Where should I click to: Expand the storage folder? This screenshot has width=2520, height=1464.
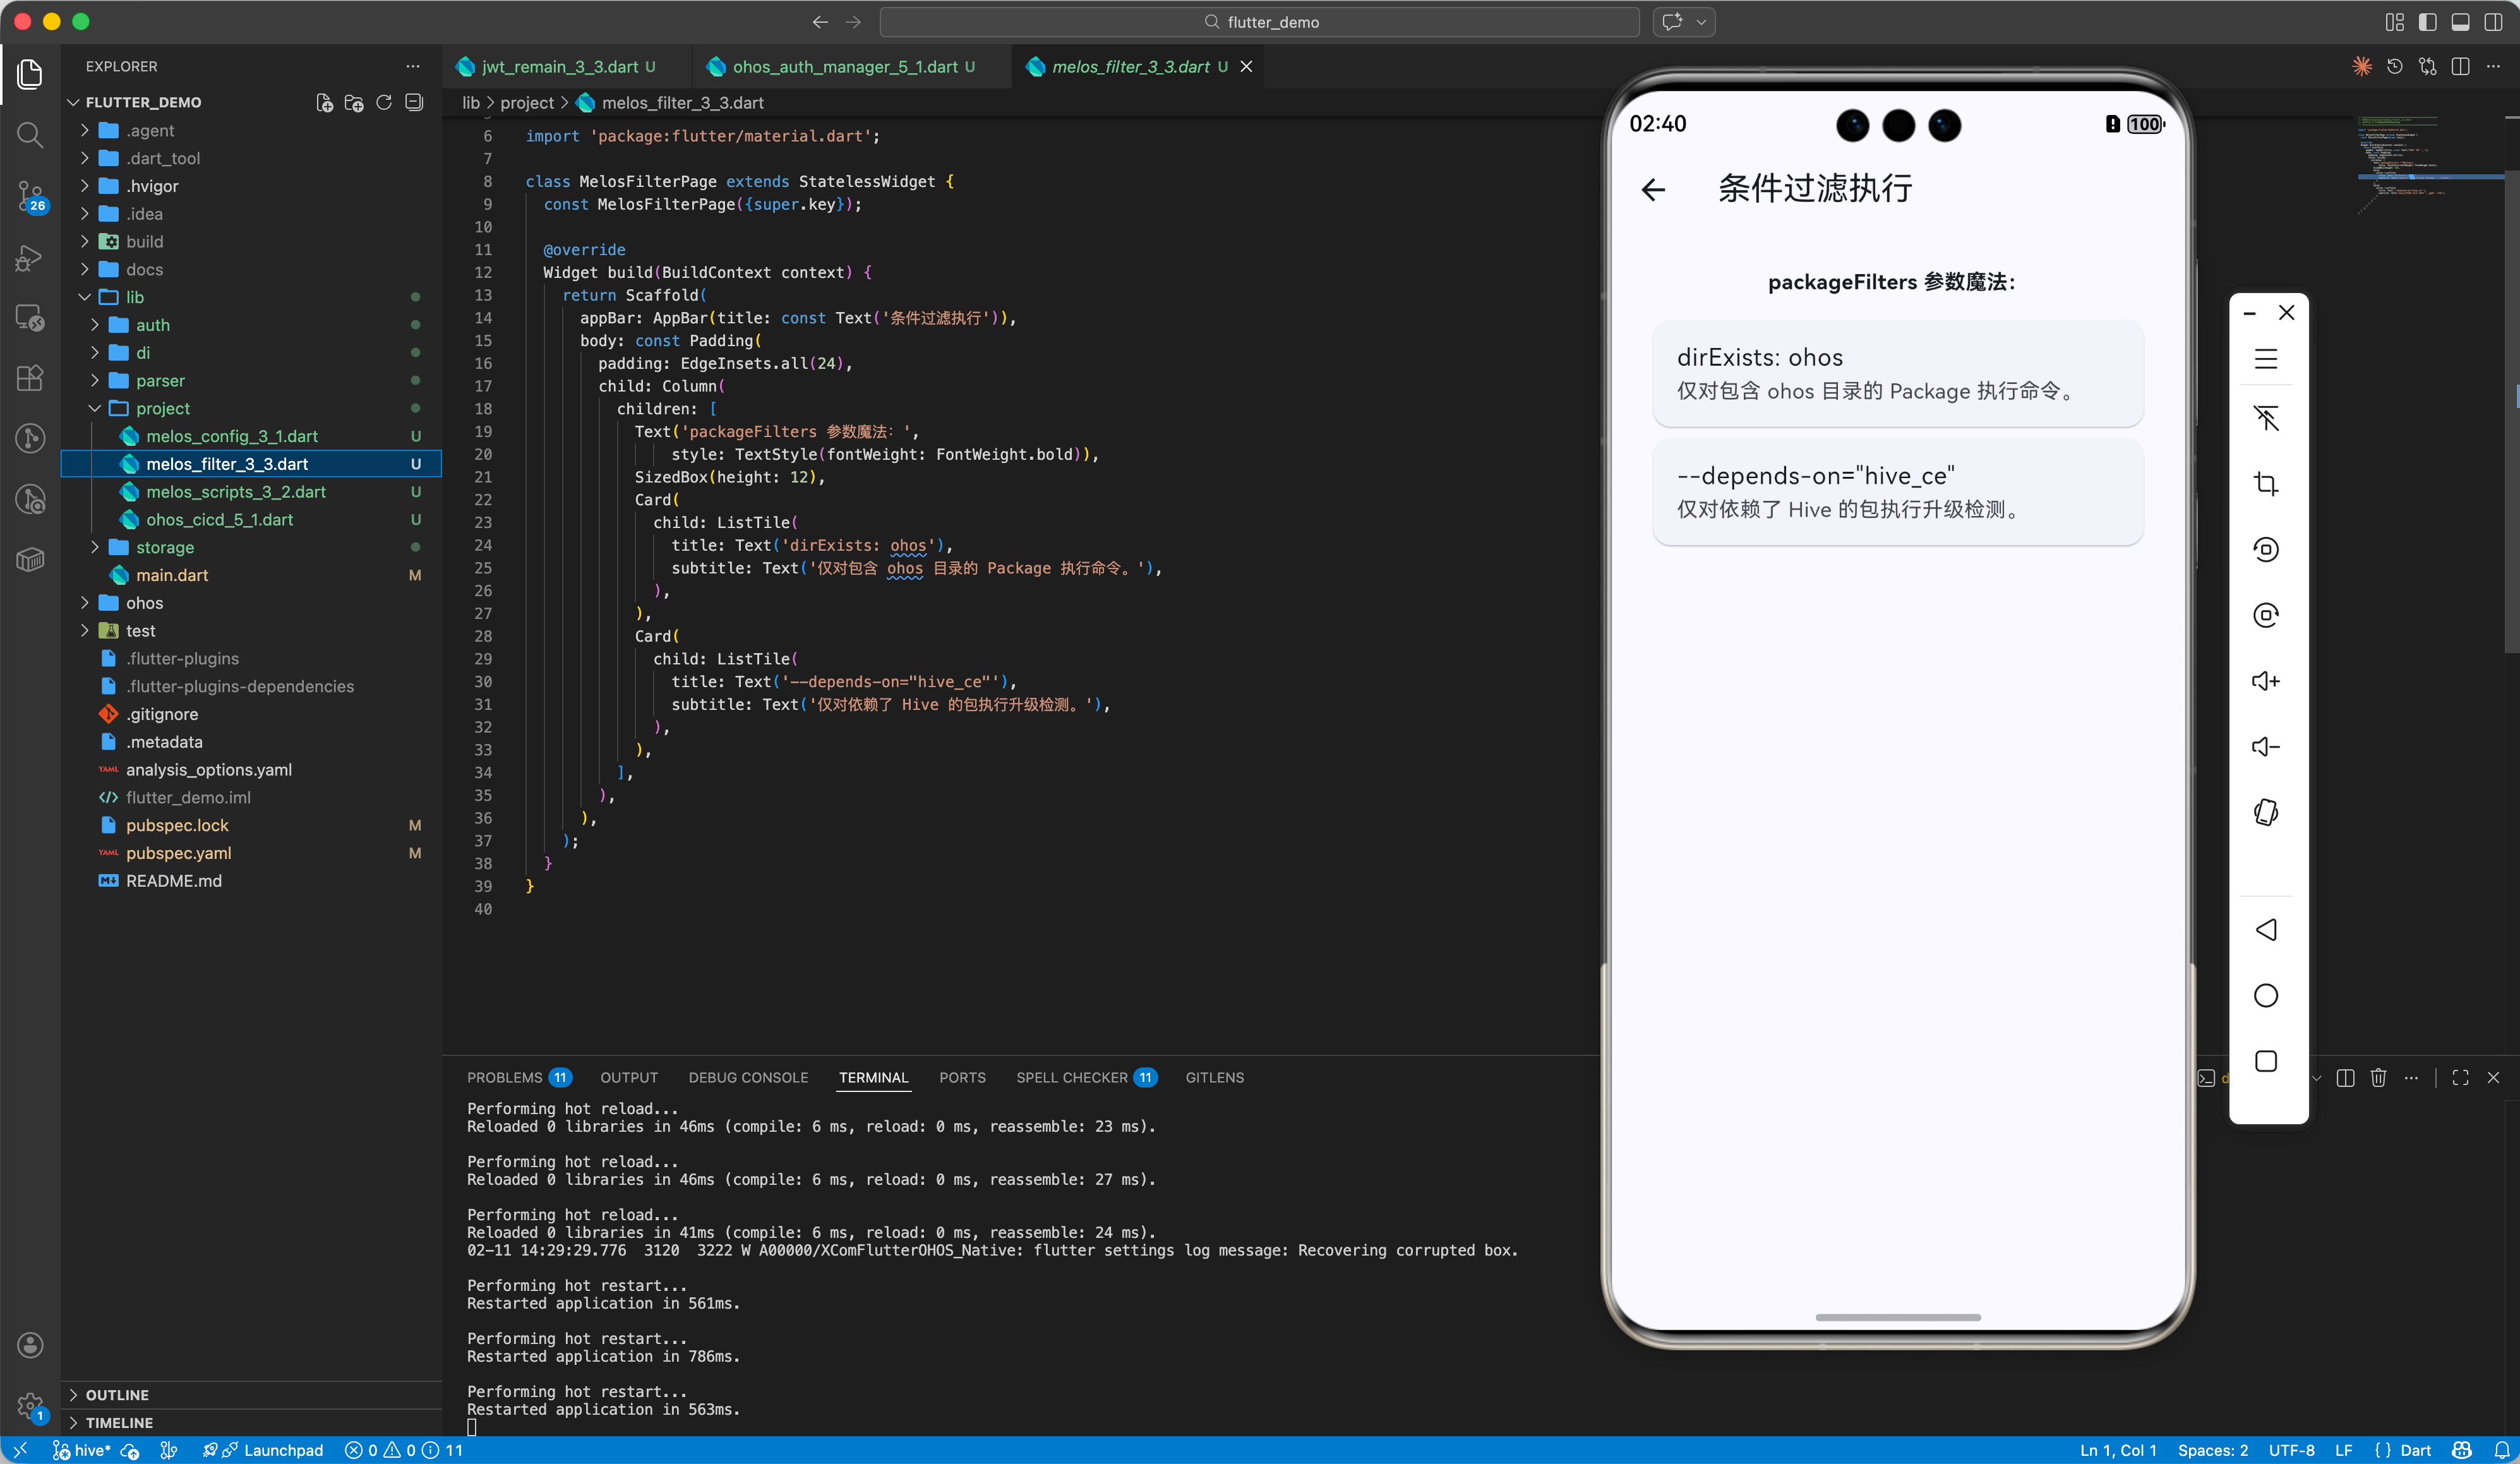[x=165, y=547]
